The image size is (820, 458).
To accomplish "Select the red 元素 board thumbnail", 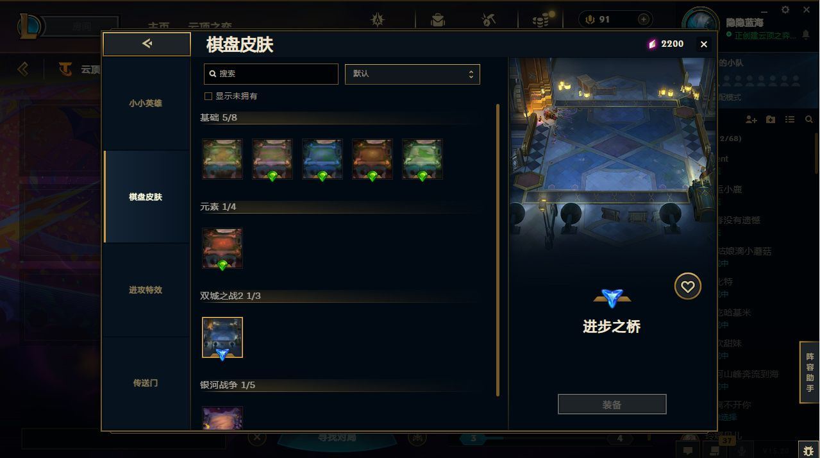I will pos(222,248).
